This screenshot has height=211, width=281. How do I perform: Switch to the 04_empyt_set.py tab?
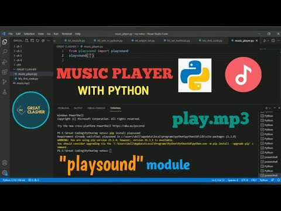(143, 40)
